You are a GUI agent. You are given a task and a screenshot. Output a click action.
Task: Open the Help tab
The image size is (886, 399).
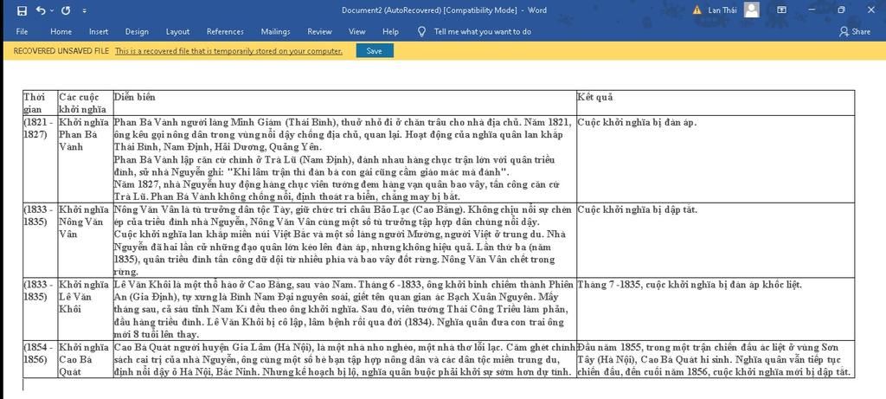coord(390,32)
